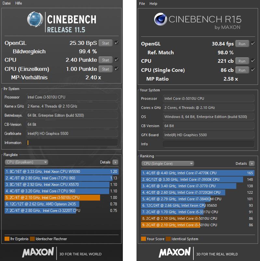This screenshot has width=260, height=261.
Task: Select ranking row Intel Core i7-3840QM
Action: (198, 199)
